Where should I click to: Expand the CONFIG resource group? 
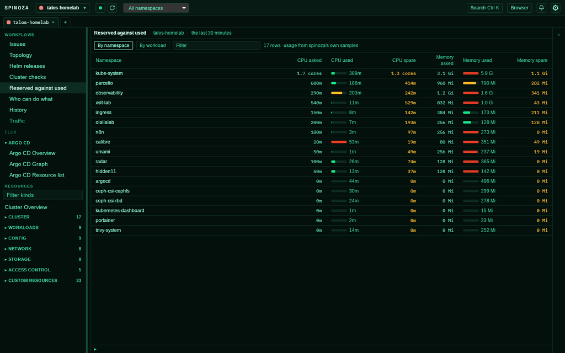tap(43, 238)
